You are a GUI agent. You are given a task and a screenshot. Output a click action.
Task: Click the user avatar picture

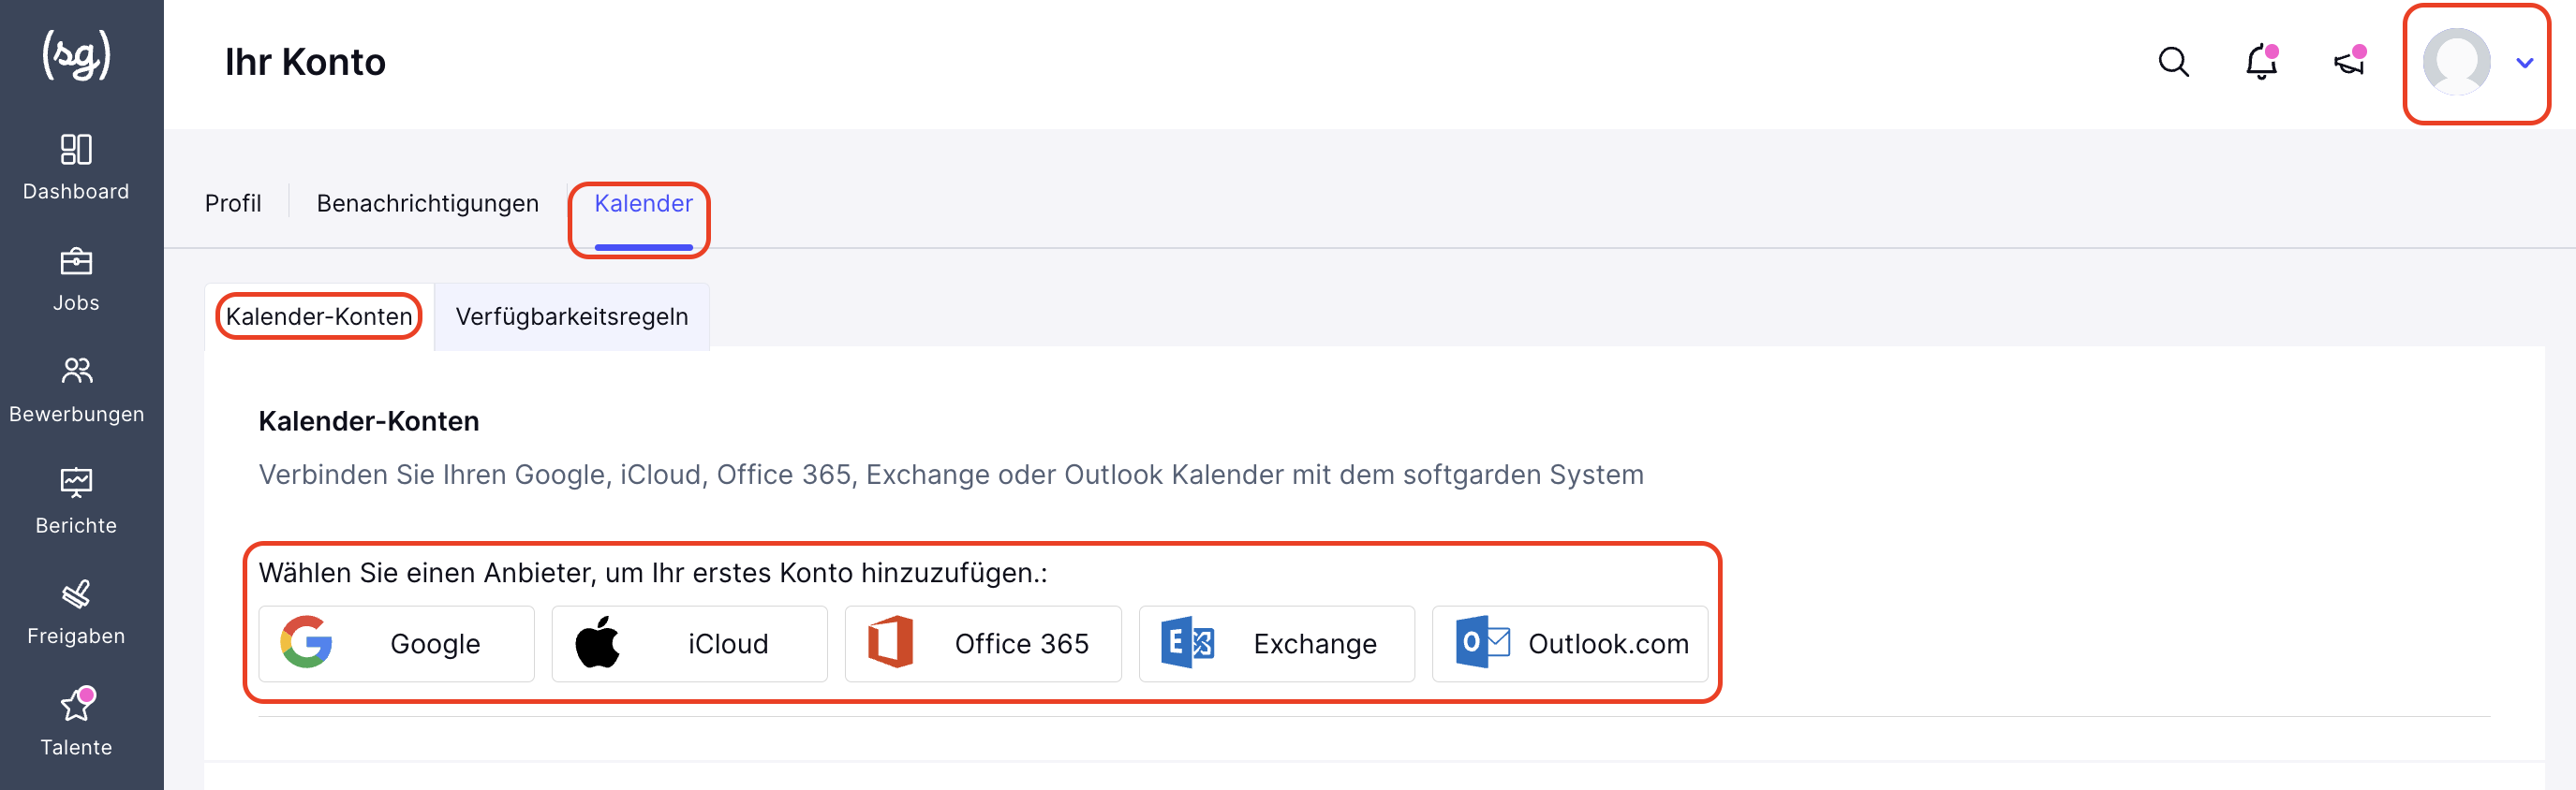(x=2456, y=62)
